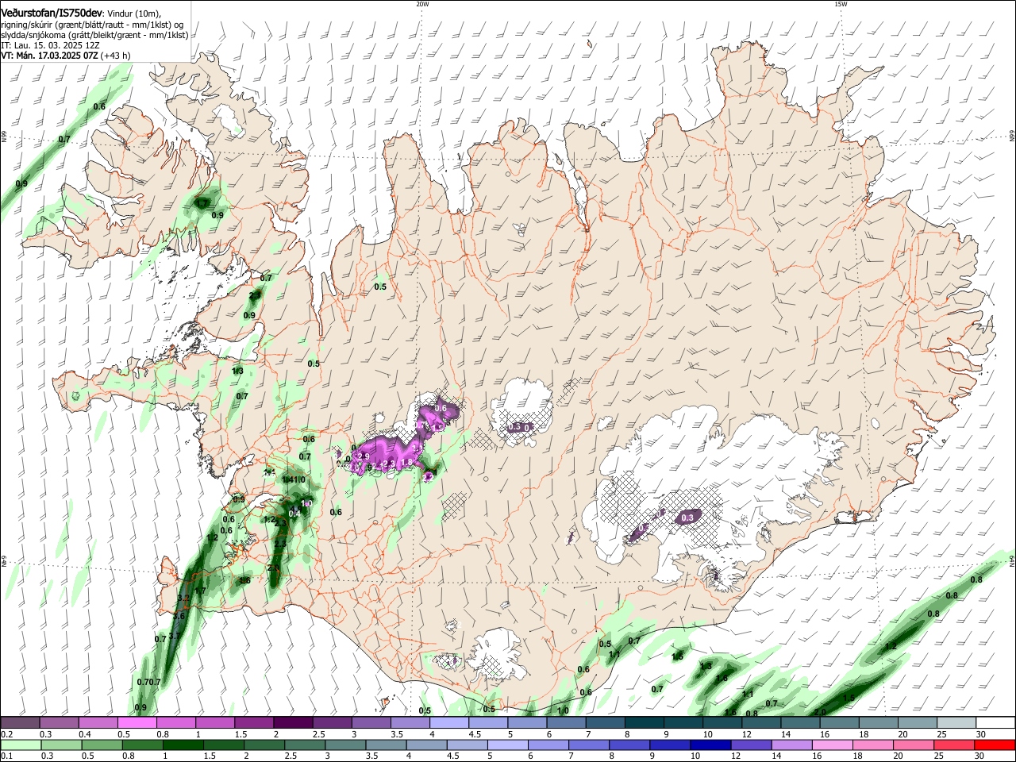Click the 3.6 precipitation value on the map

pyautogui.click(x=179, y=616)
